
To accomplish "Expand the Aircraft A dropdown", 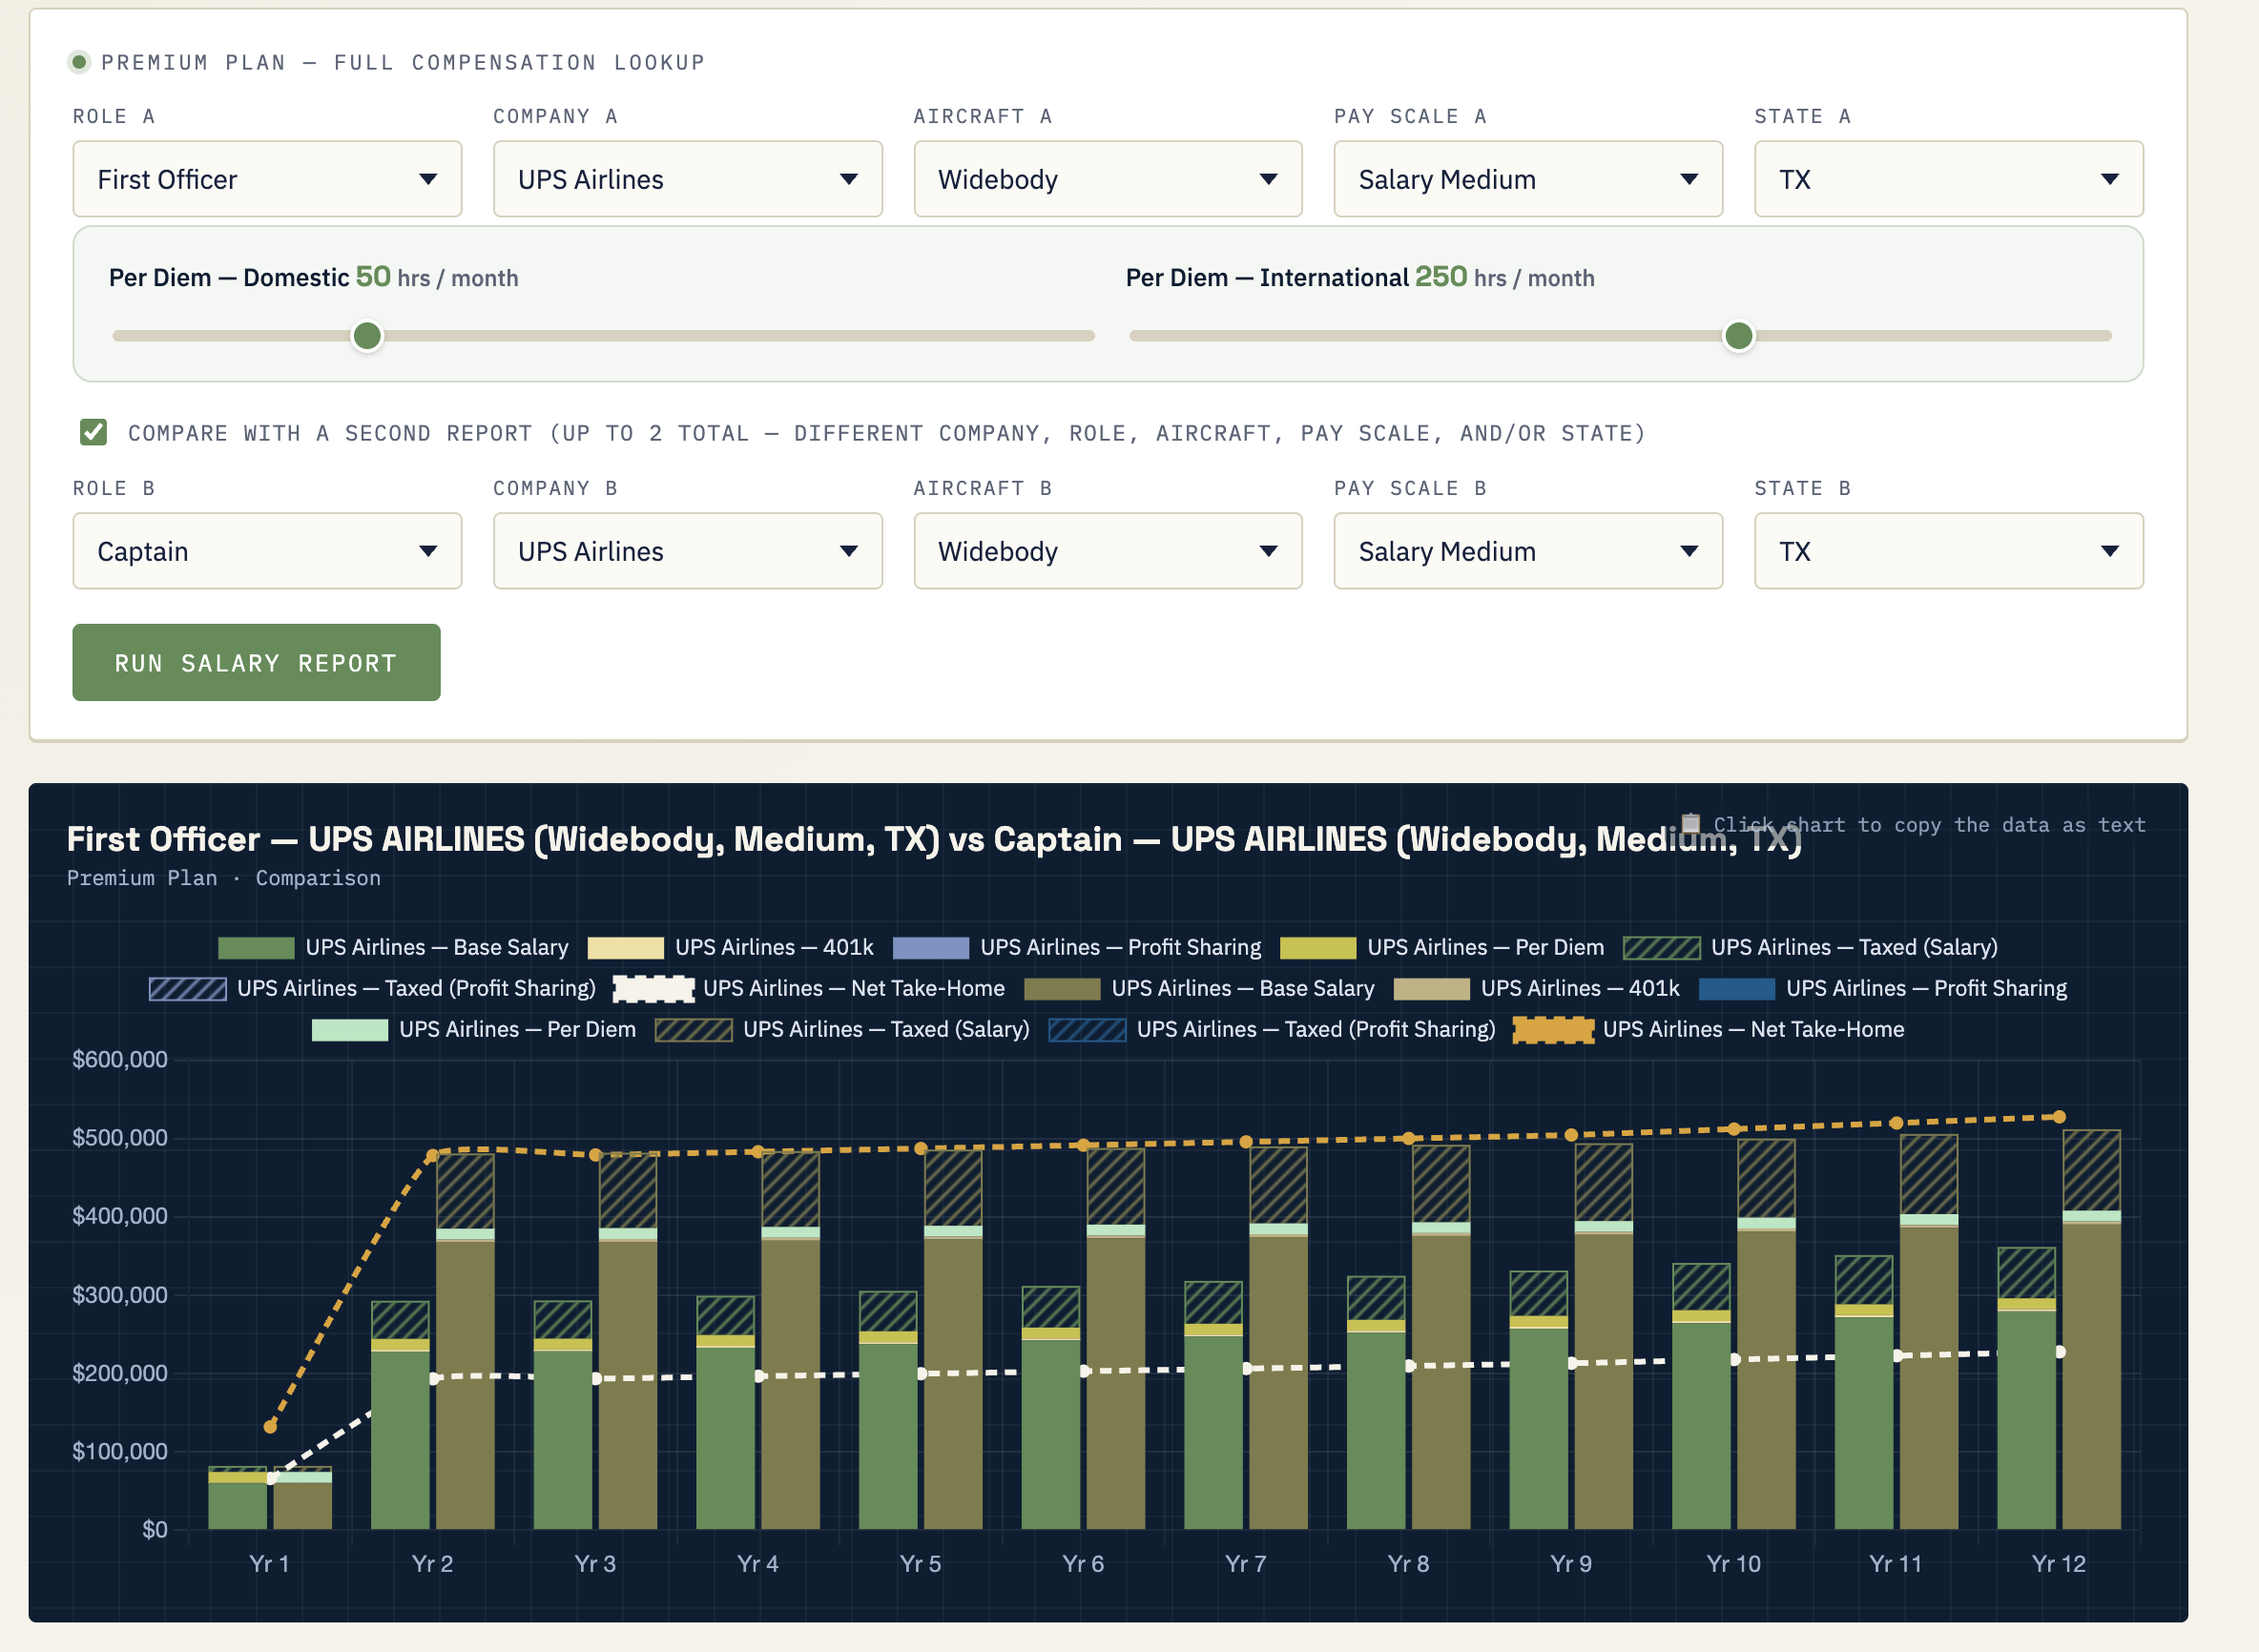I will [1108, 179].
